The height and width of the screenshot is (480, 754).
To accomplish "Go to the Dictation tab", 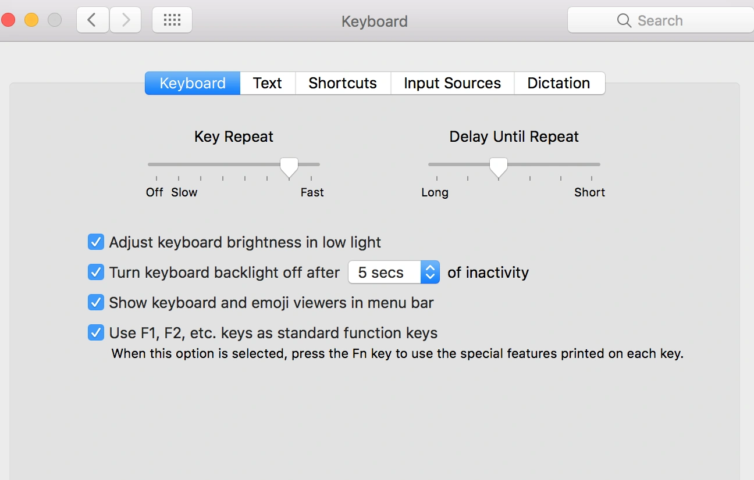I will click(559, 83).
